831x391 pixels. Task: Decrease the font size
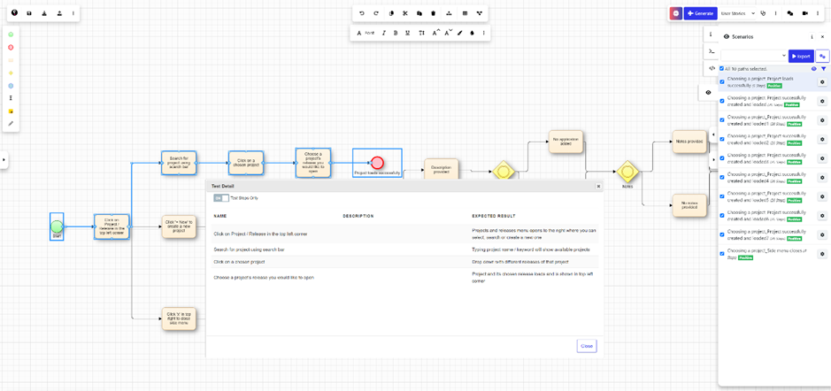pos(449,33)
